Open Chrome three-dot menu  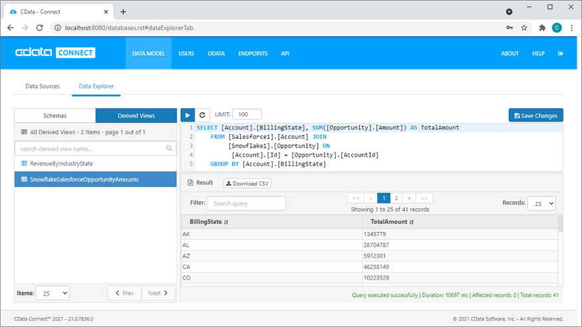(x=571, y=28)
